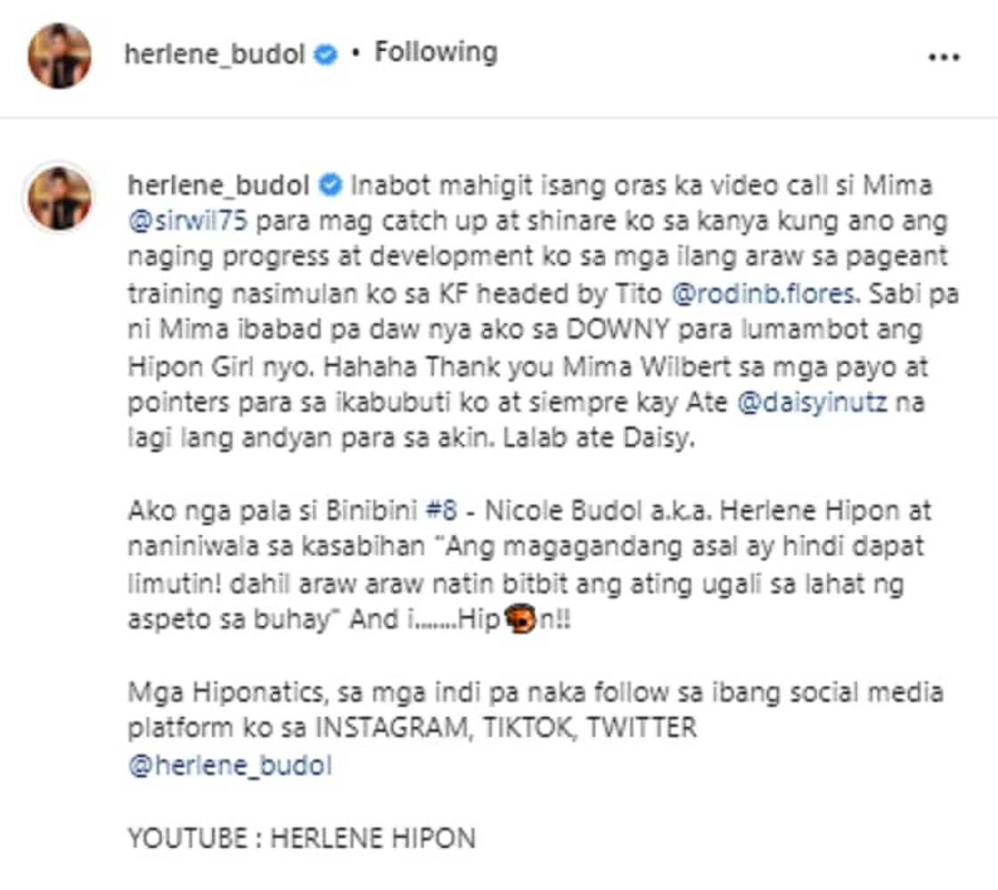
Task: Click the caption profile picture avatar
Action: [x=60, y=197]
